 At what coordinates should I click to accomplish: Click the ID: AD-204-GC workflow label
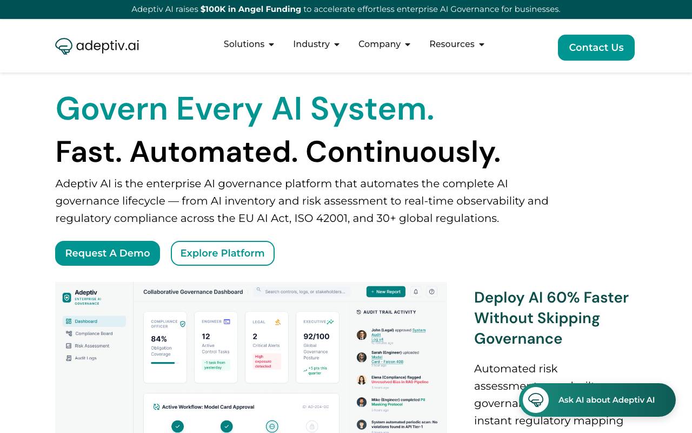pyautogui.click(x=316, y=407)
